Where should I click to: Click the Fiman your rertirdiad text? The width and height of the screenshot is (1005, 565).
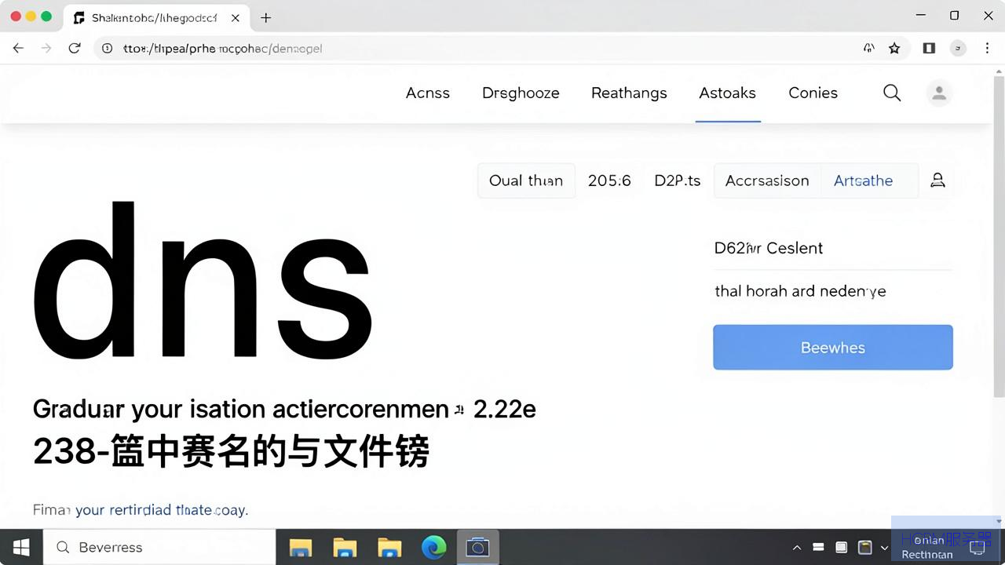[141, 510]
